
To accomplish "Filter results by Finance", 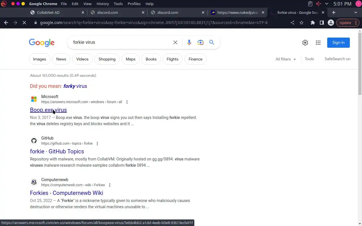I will (x=195, y=59).
